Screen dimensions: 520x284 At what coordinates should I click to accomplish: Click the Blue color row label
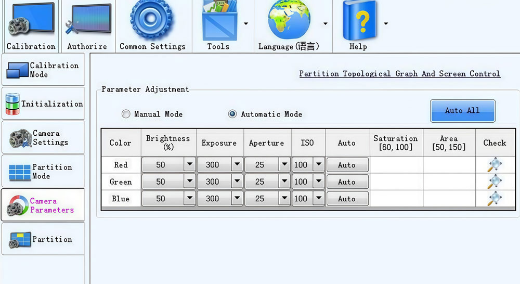(121, 198)
